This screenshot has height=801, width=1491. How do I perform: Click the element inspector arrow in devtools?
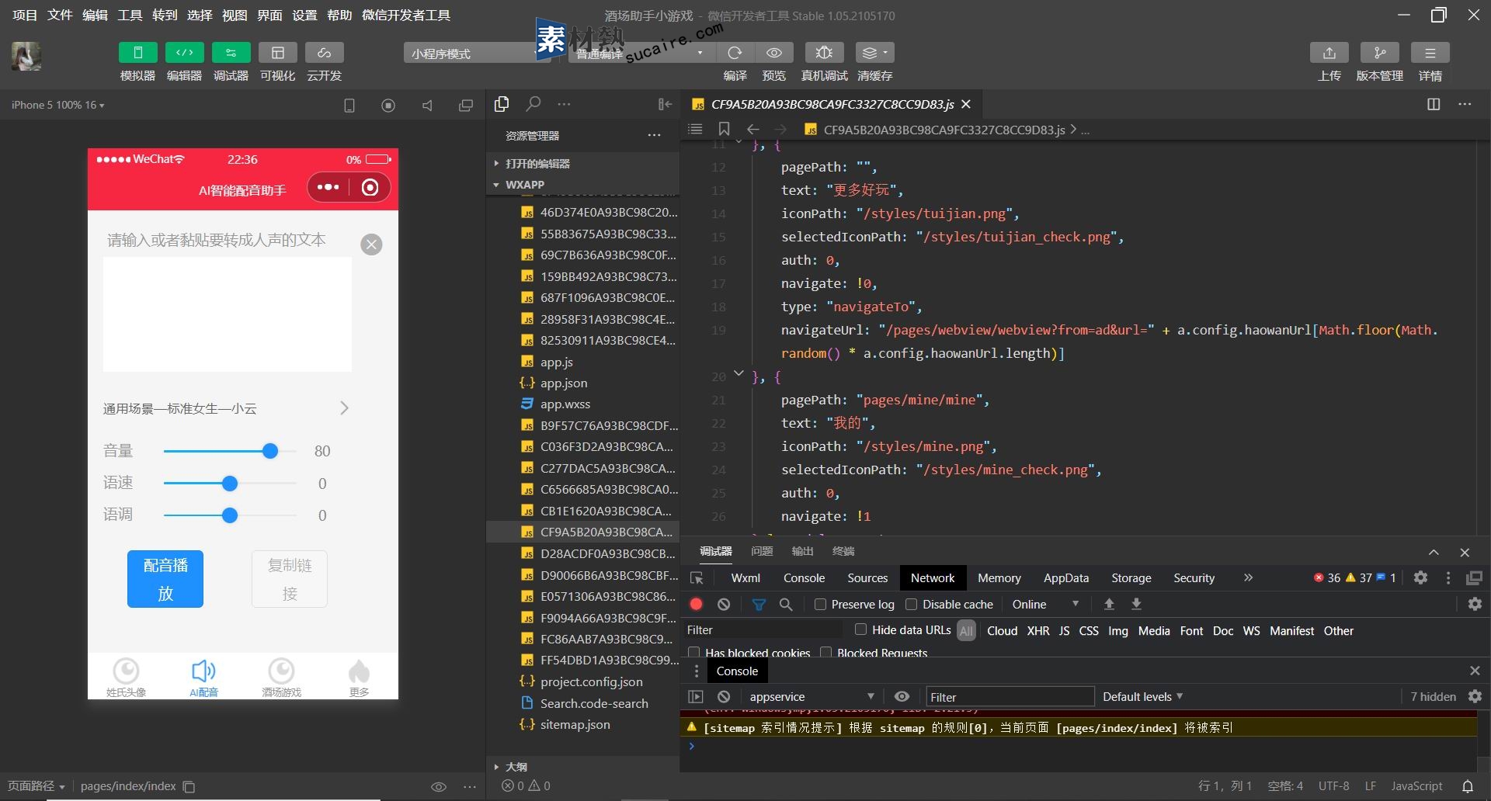(697, 578)
